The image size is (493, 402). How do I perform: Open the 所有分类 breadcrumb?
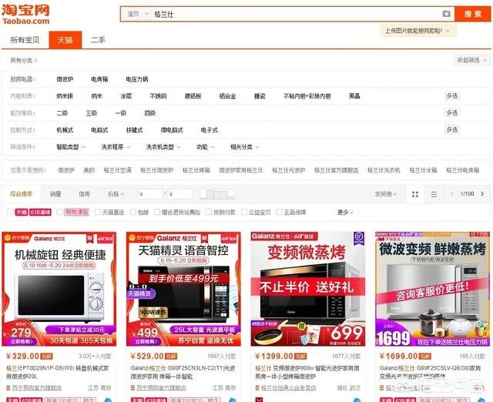[23, 60]
